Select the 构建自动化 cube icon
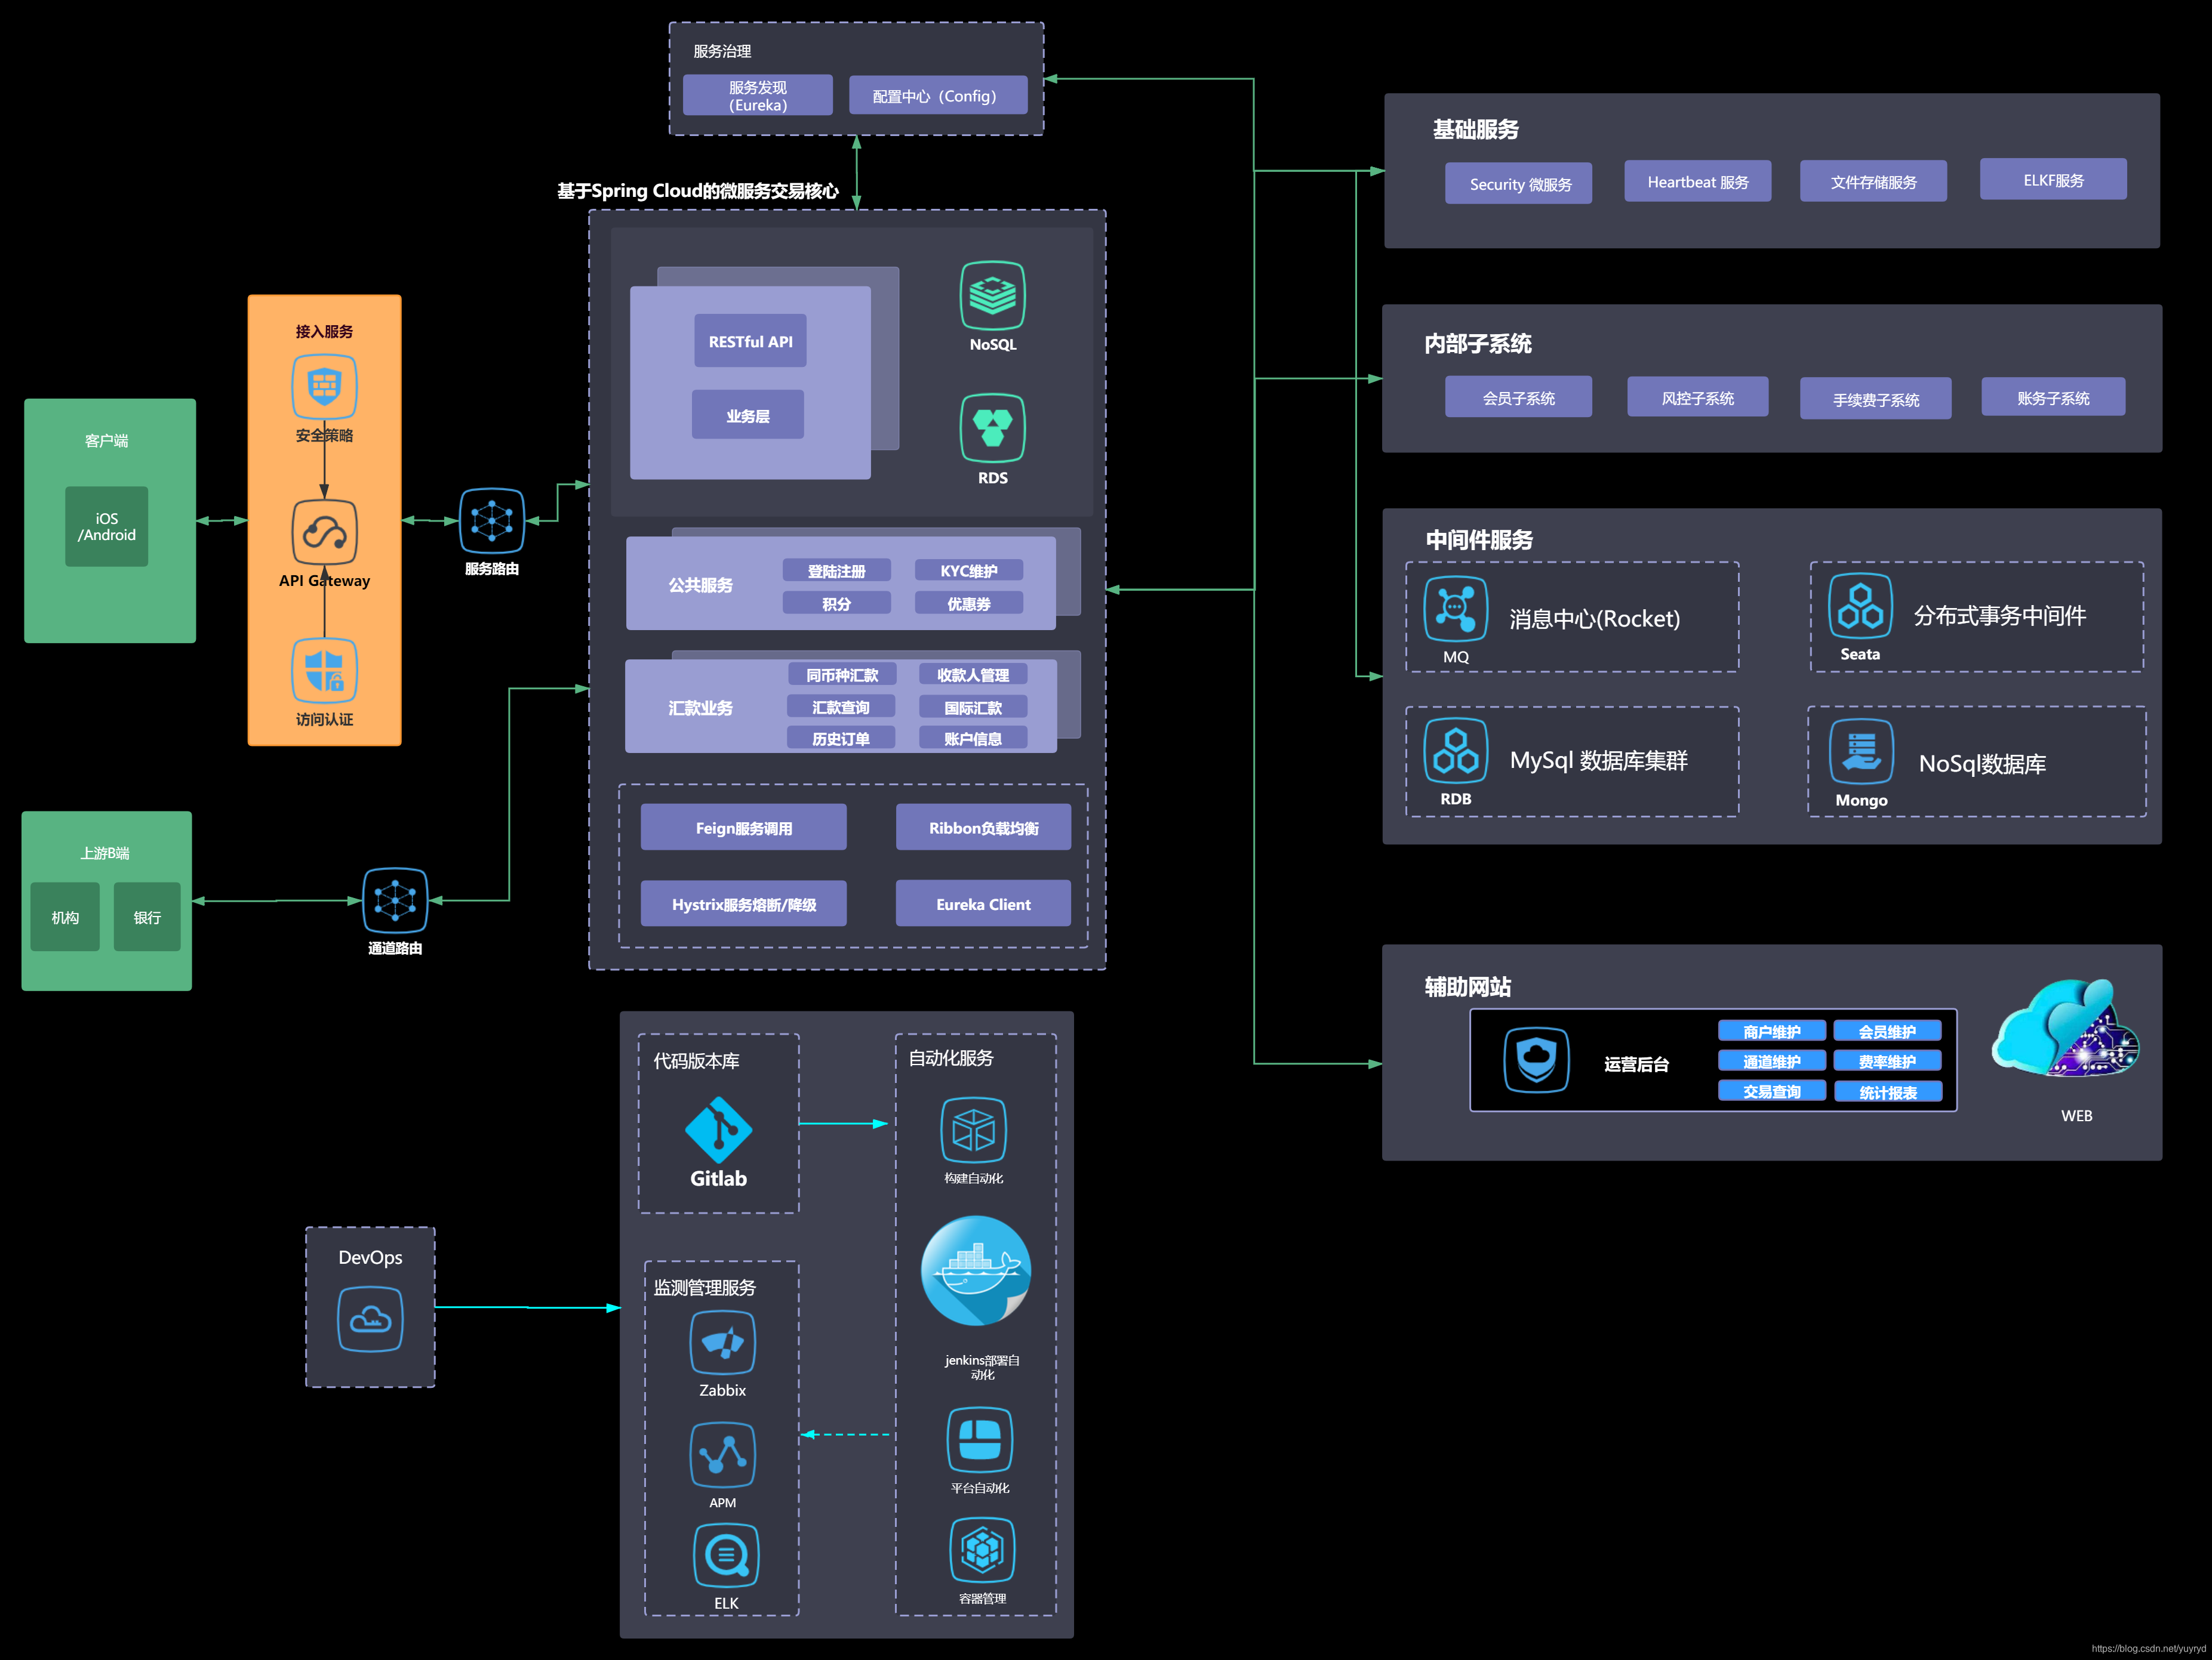 click(974, 1130)
